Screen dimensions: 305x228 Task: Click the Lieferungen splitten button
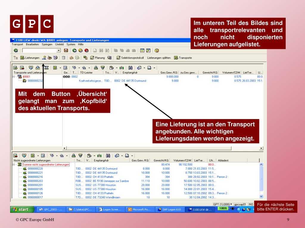[159, 58]
